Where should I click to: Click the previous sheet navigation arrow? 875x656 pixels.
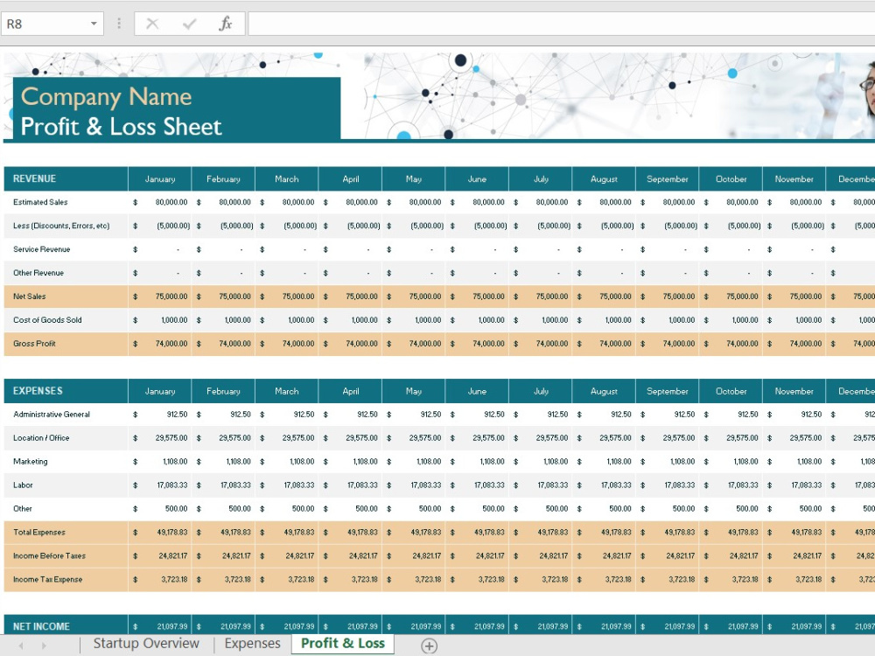(x=21, y=646)
